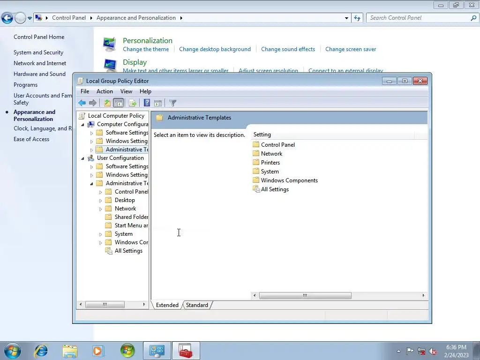This screenshot has width=480, height=360.
Task: Click the network tray icon
Action: (x=421, y=352)
